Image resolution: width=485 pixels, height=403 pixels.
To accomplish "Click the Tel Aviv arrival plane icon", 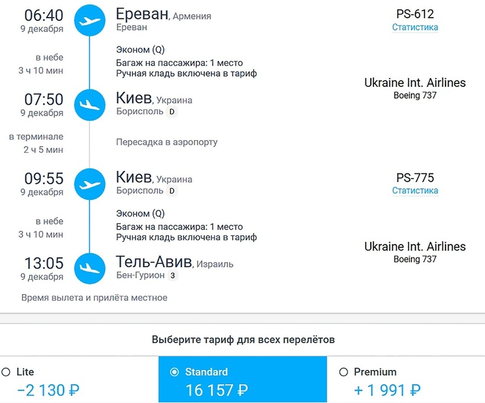I will coord(89,268).
